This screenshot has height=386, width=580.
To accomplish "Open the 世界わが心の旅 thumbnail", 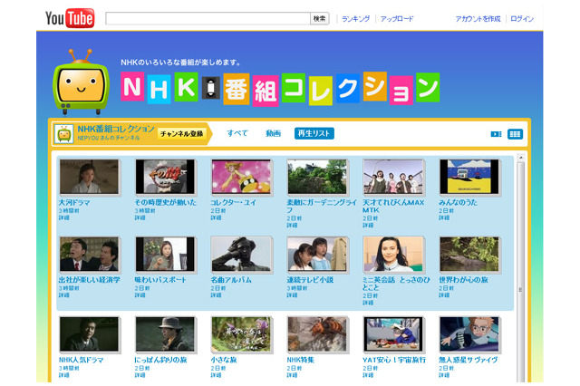I will click(469, 254).
